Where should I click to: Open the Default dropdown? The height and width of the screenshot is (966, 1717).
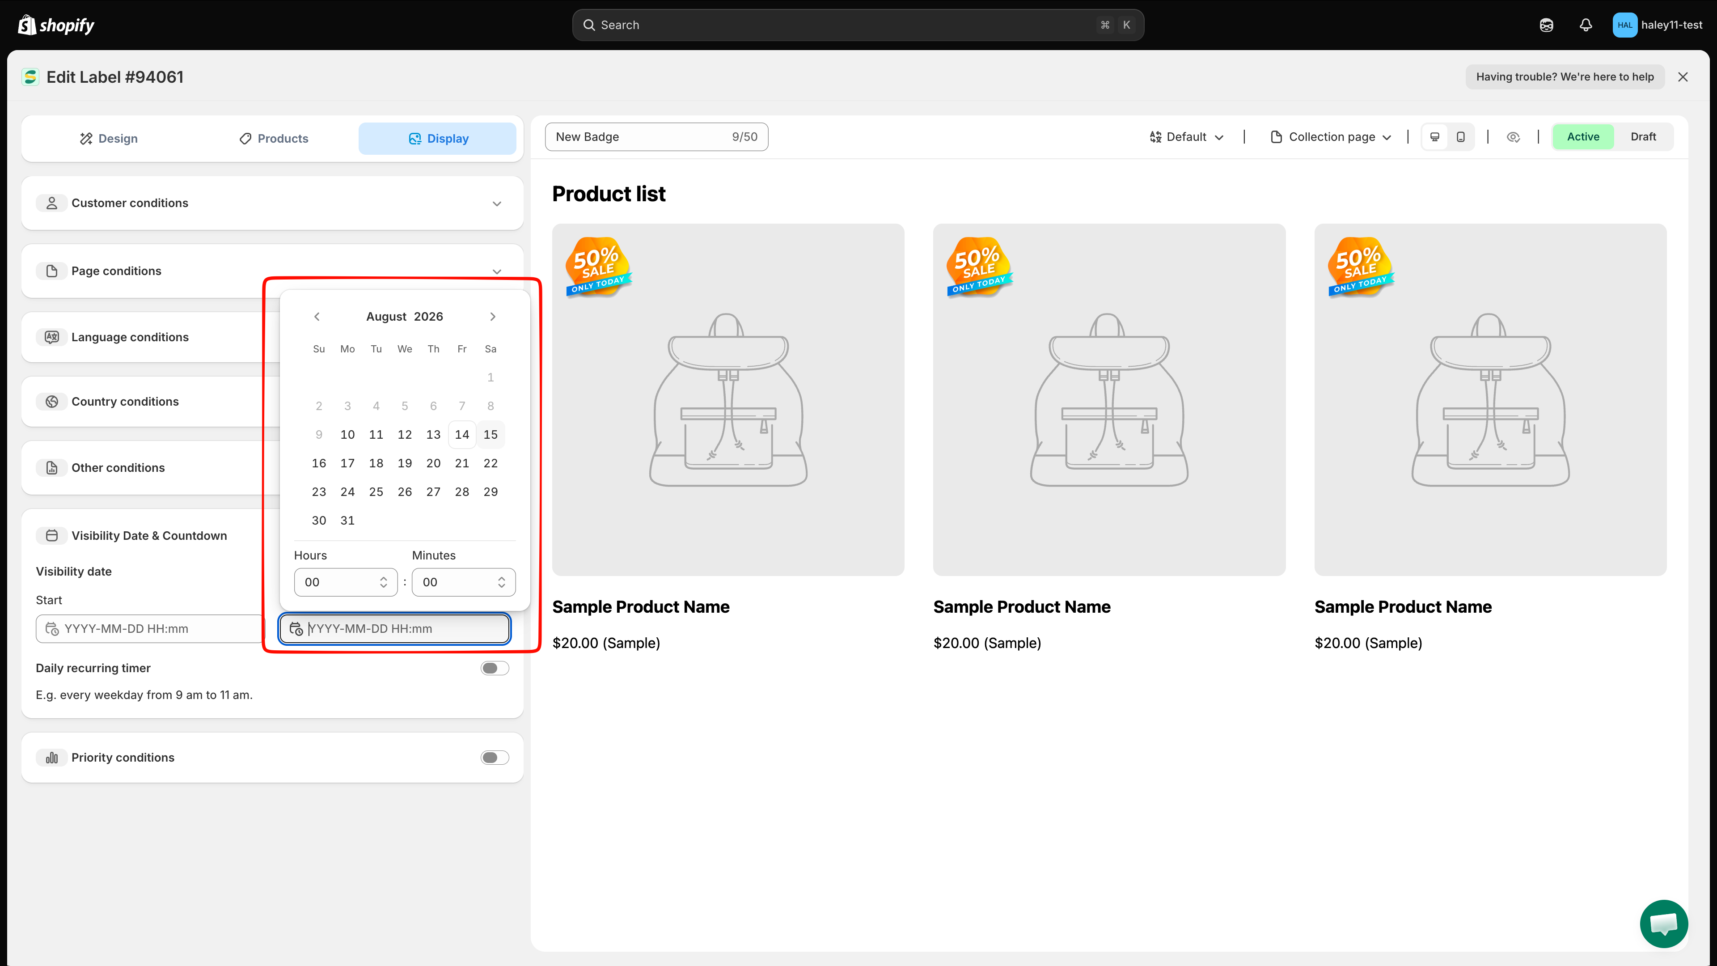[1186, 137]
